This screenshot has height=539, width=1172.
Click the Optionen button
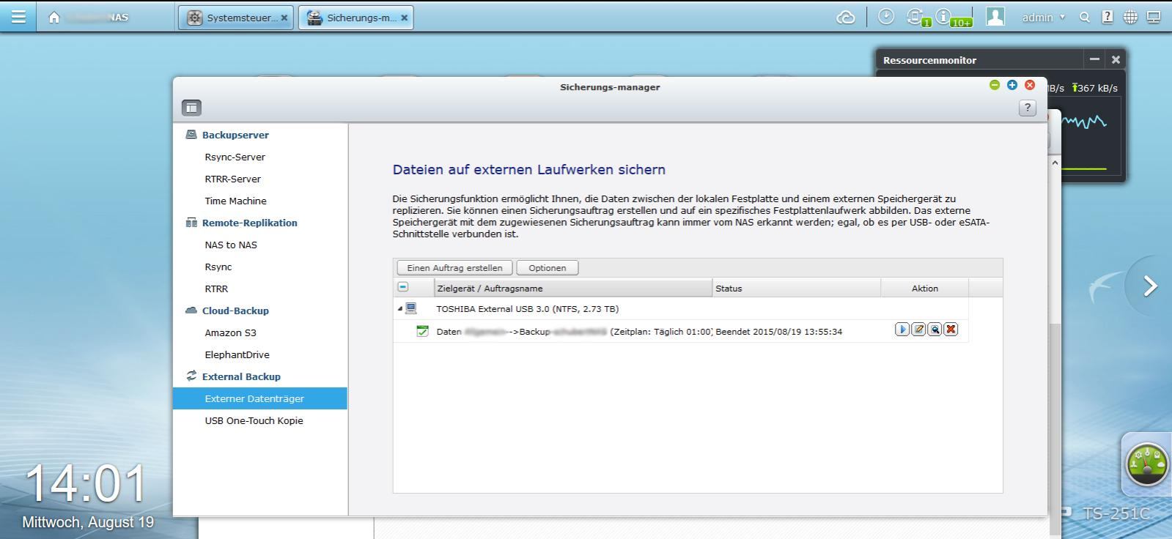548,267
